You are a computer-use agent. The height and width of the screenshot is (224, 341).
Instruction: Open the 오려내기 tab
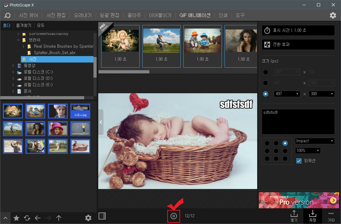83,15
